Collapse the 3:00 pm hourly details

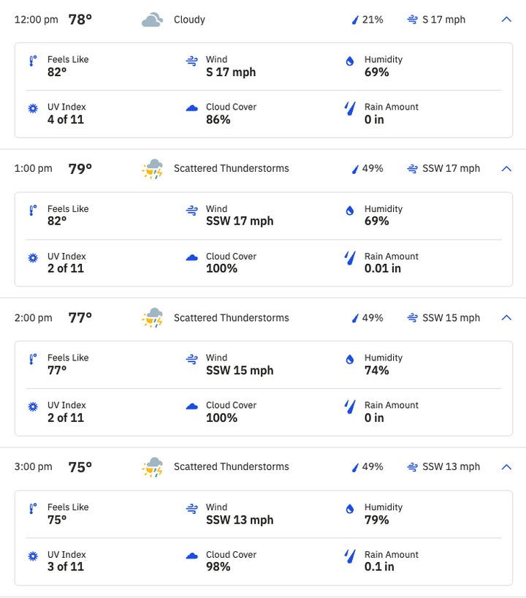pos(506,467)
